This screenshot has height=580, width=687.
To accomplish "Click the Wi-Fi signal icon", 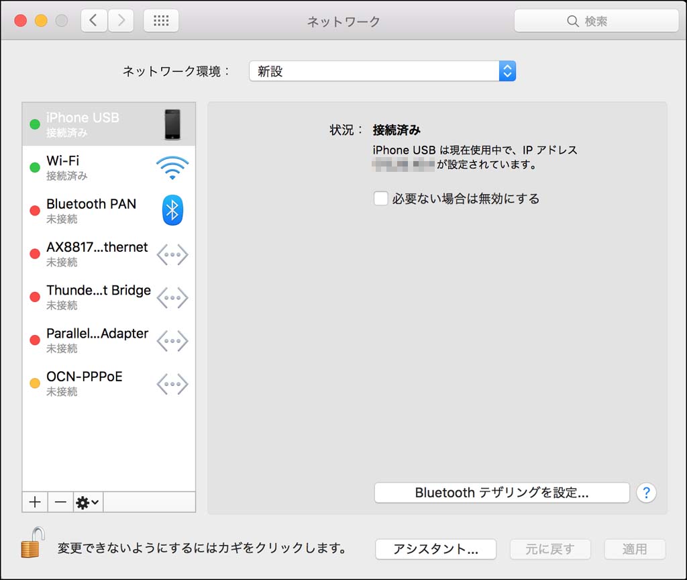I will (x=172, y=167).
